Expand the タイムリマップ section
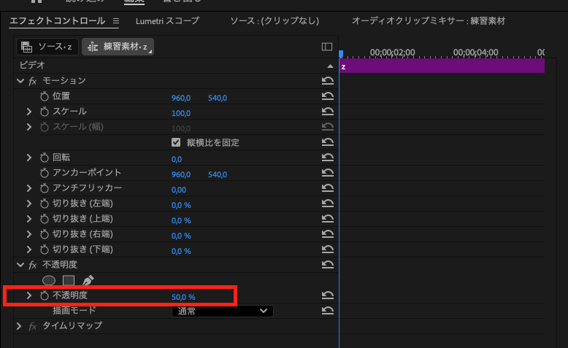This screenshot has height=348, width=568. (x=20, y=325)
